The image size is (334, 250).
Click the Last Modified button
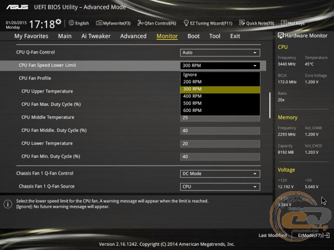pos(272,235)
